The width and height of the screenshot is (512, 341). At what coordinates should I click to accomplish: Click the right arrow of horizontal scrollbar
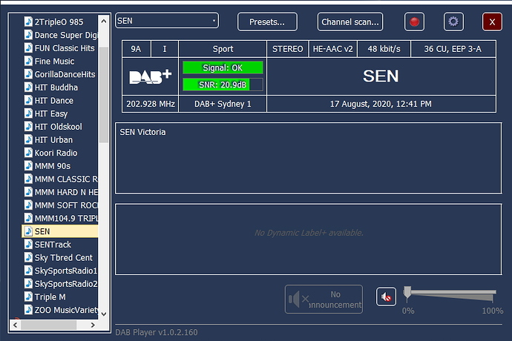click(93, 325)
